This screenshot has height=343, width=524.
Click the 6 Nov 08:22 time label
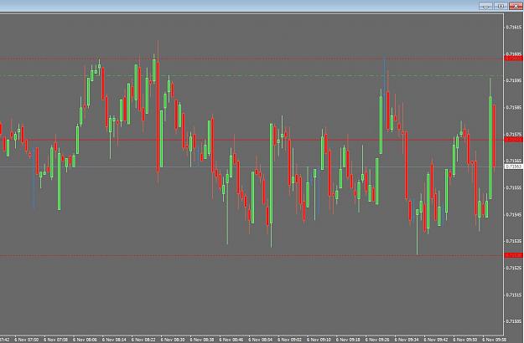pos(143,340)
